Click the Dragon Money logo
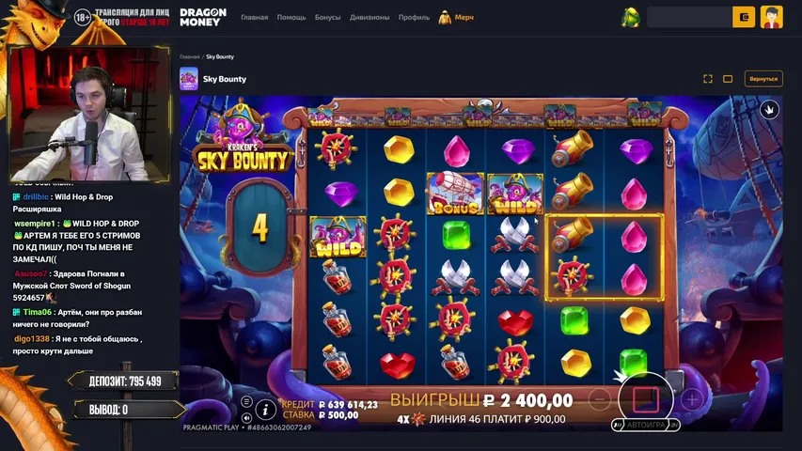Viewport: 802px width, 451px height. 203,18
